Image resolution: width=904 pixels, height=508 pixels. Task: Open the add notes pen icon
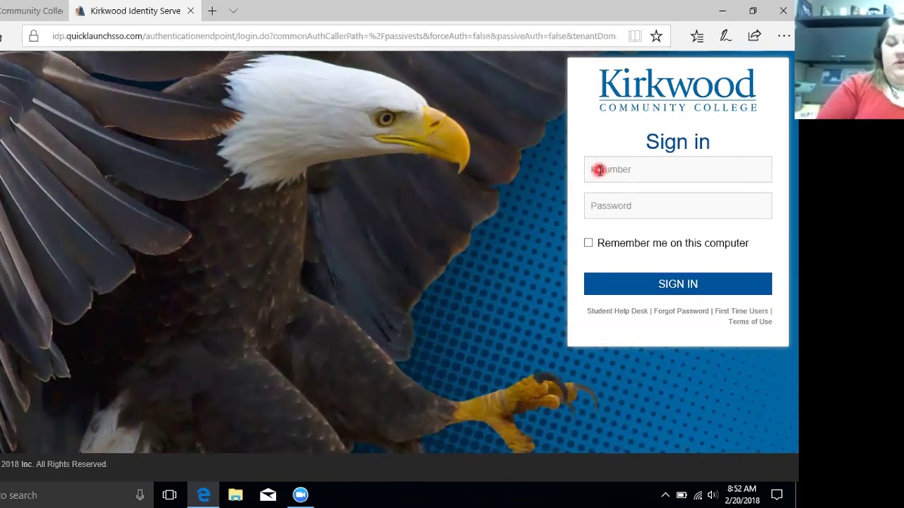coord(725,36)
